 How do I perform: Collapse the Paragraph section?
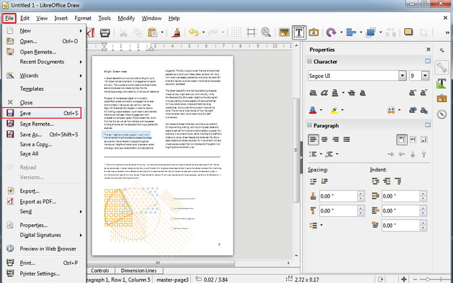[309, 125]
